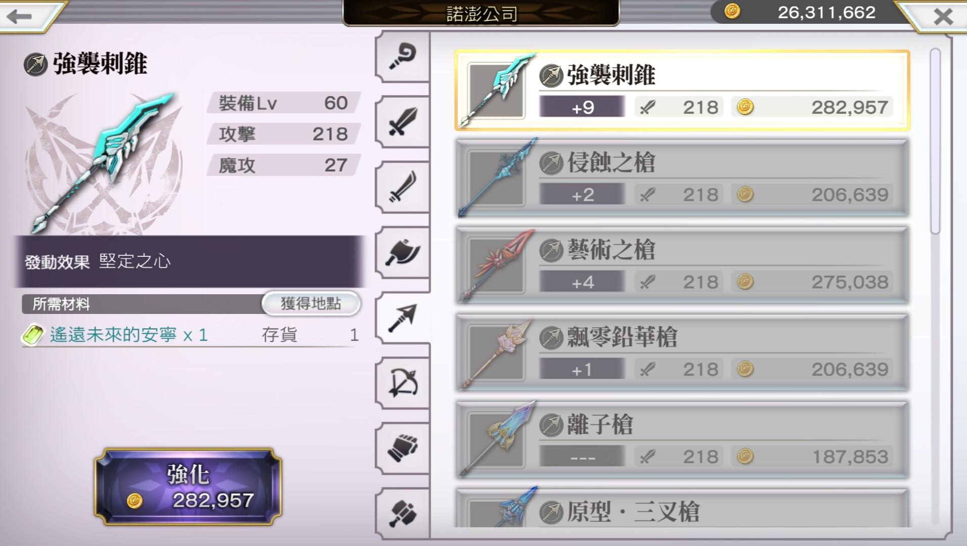Select the 強襲刺錐 weapon entry
967x546 pixels.
click(x=682, y=90)
